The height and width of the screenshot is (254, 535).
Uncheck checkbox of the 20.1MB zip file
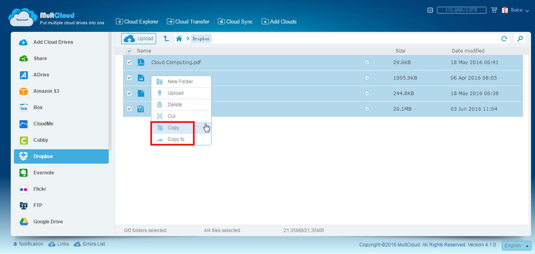tap(129, 109)
